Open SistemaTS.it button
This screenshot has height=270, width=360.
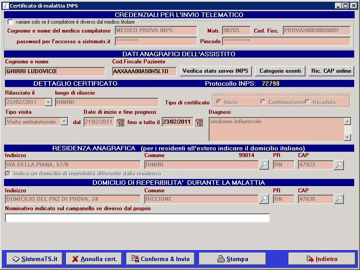(34, 259)
